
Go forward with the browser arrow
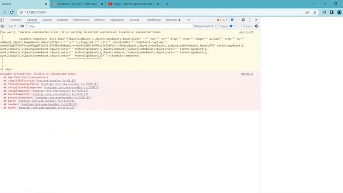tap(4, 12)
